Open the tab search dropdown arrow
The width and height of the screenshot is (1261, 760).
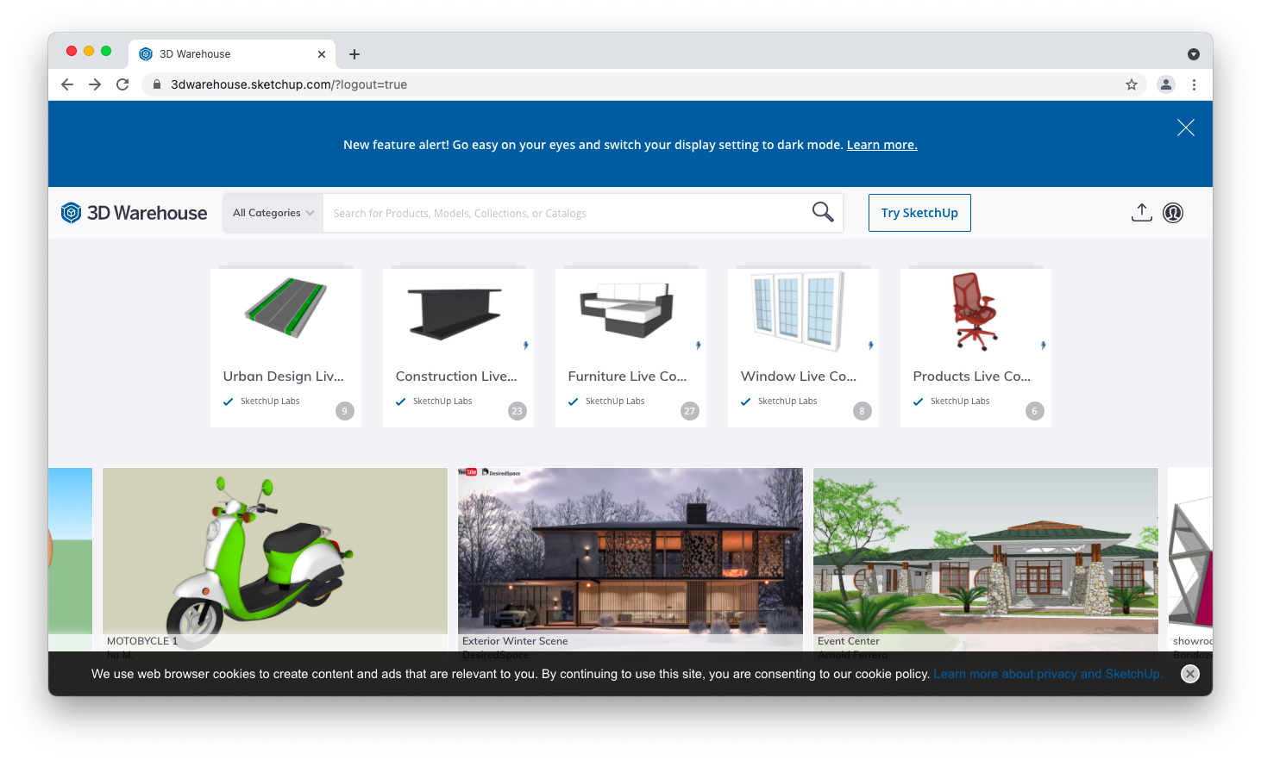click(1194, 54)
